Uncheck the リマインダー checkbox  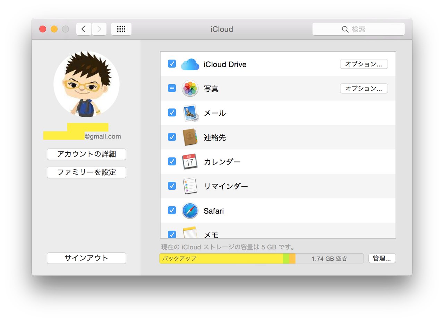click(x=172, y=186)
